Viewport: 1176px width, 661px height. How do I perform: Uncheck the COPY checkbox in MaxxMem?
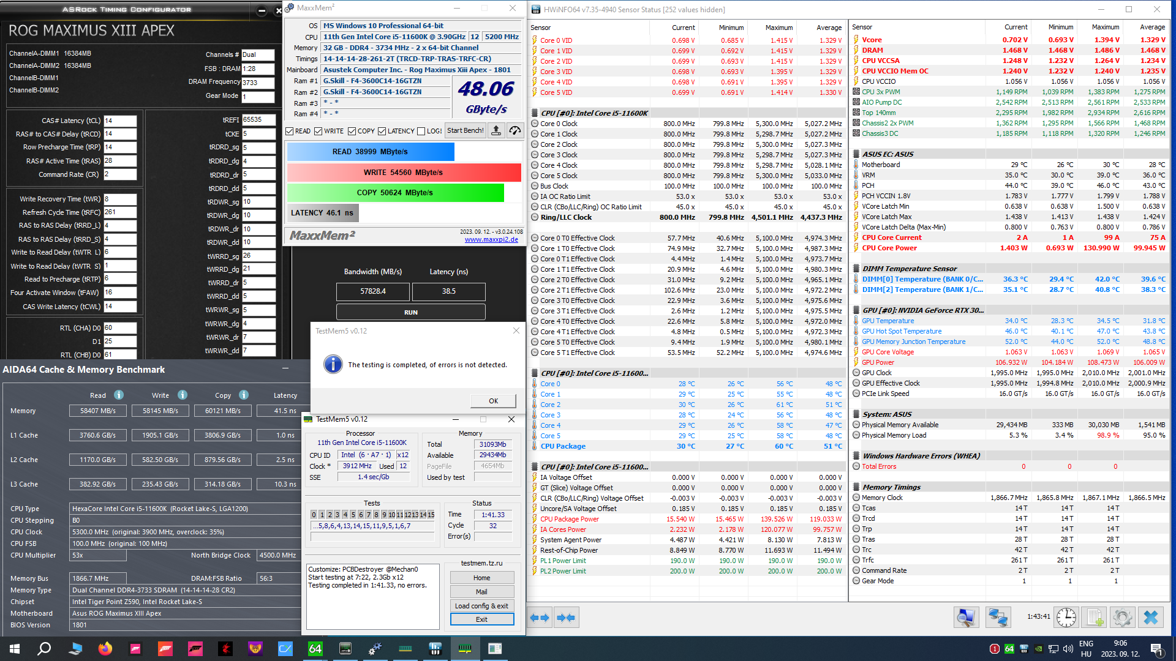pyautogui.click(x=352, y=131)
